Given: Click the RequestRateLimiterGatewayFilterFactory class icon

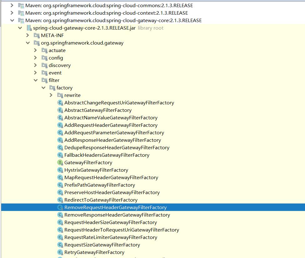Looking at the screenshot, I should (60, 237).
